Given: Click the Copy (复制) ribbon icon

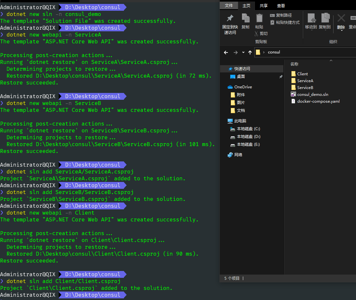Looking at the screenshot, I should pyautogui.click(x=245, y=19).
